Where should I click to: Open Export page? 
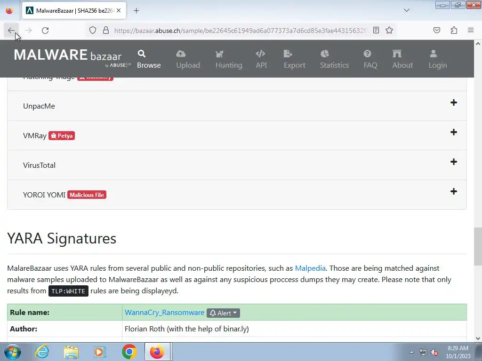pos(294,59)
